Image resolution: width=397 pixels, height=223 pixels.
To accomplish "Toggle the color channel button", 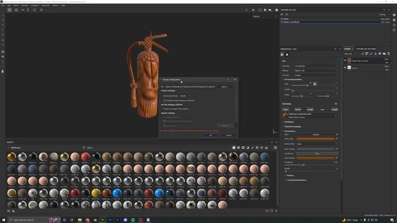I will coord(285,110).
